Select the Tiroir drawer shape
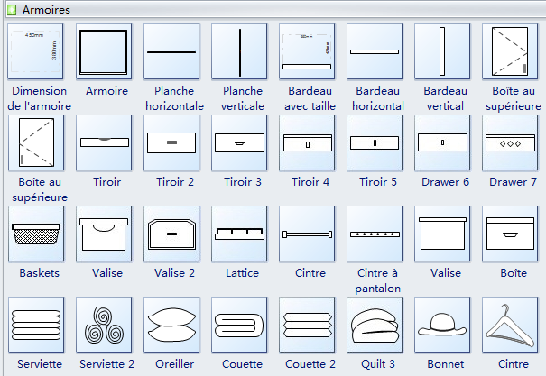Image resolution: width=546 pixels, height=376 pixels. click(x=104, y=142)
